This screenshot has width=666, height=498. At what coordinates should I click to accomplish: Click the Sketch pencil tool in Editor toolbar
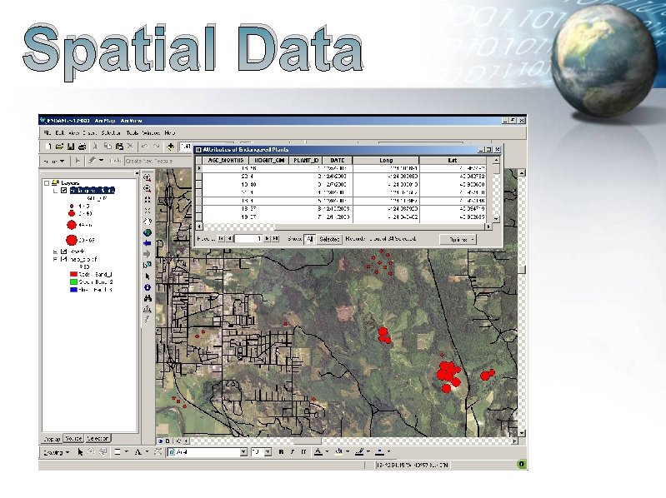[x=92, y=161]
